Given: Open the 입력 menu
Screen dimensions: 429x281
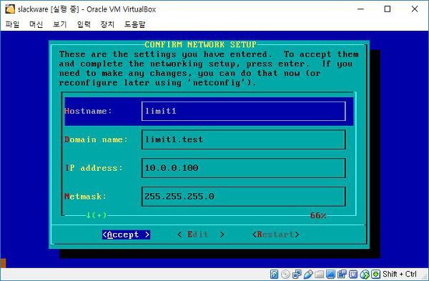Looking at the screenshot, I should click(84, 24).
